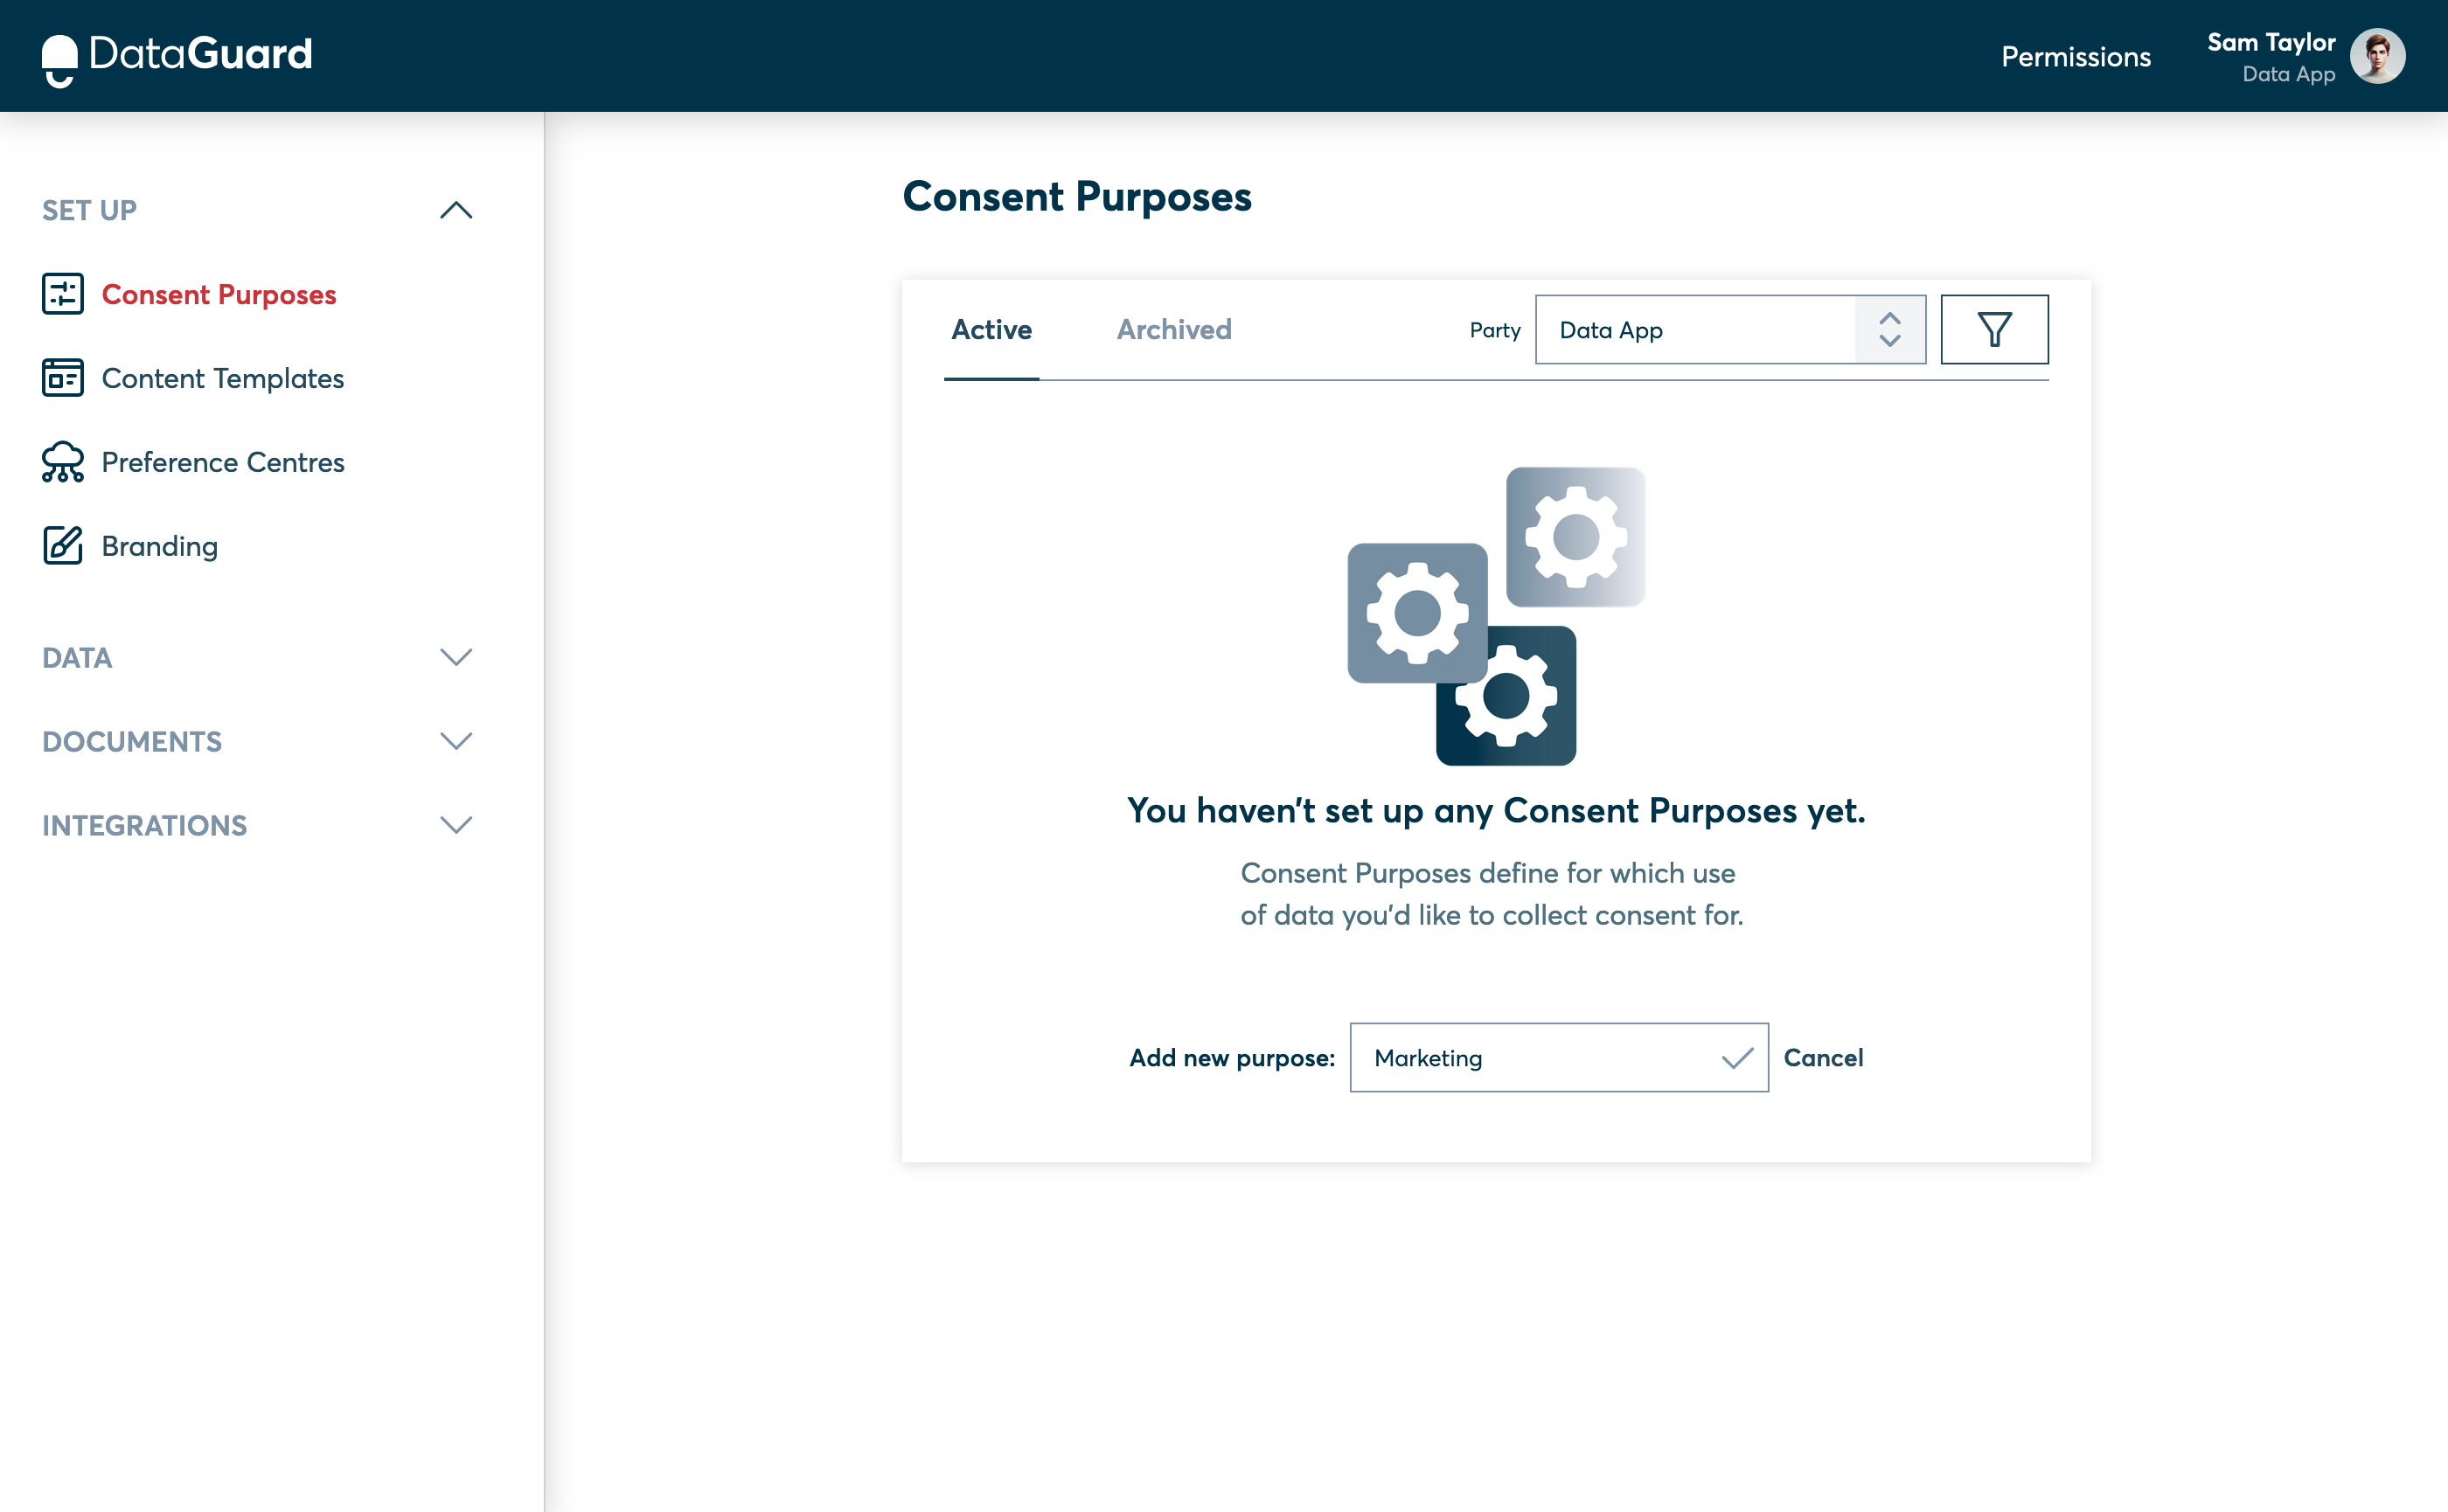The width and height of the screenshot is (2448, 1512).
Task: Click the filter icon in consent table
Action: [1993, 329]
